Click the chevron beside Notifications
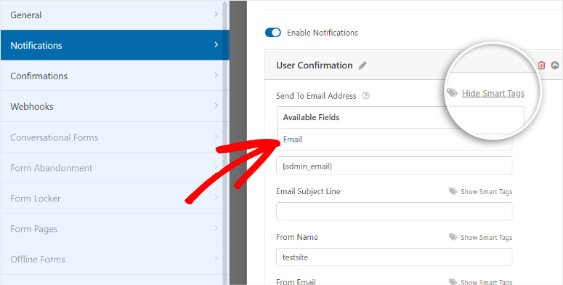This screenshot has height=285, width=563. point(216,44)
